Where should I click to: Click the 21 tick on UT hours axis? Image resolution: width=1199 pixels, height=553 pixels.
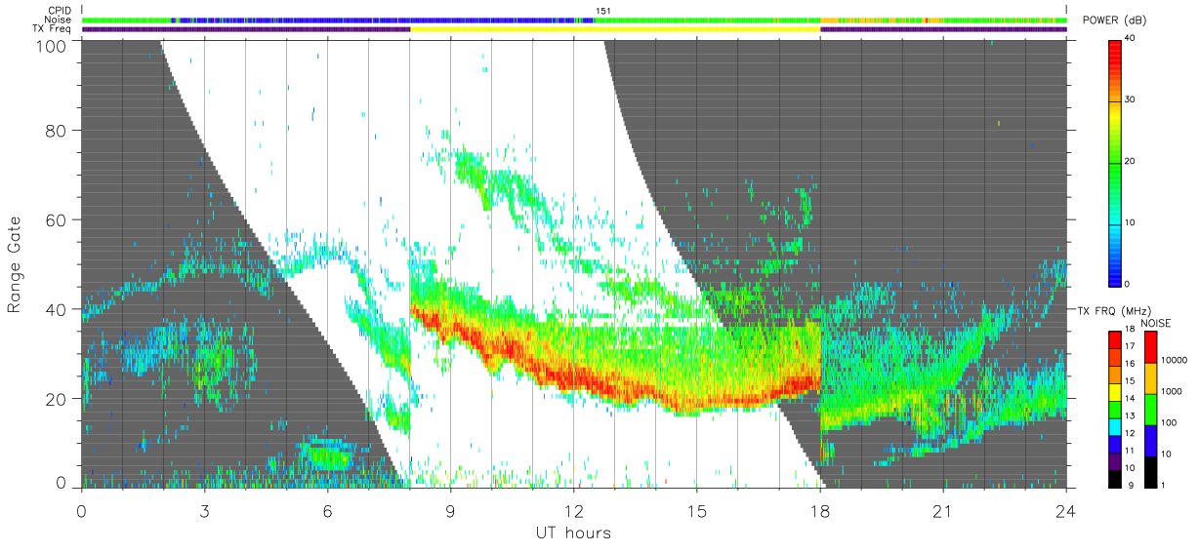tap(942, 512)
